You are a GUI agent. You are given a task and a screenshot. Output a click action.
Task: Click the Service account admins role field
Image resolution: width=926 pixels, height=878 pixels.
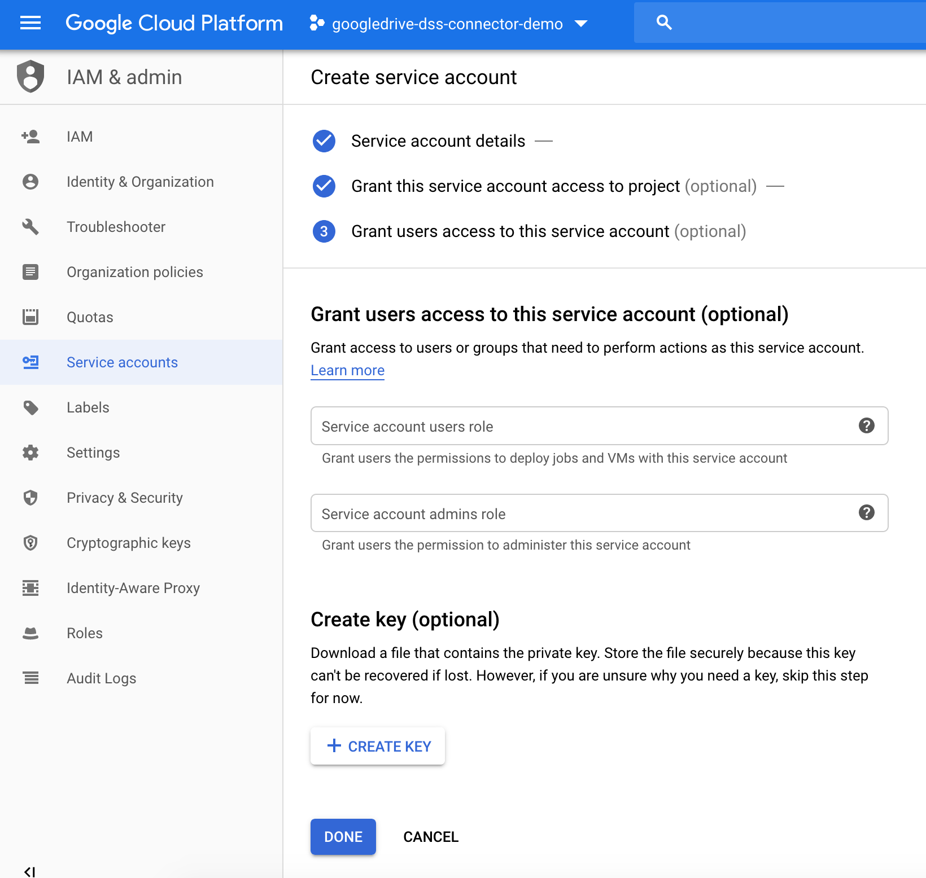click(600, 513)
